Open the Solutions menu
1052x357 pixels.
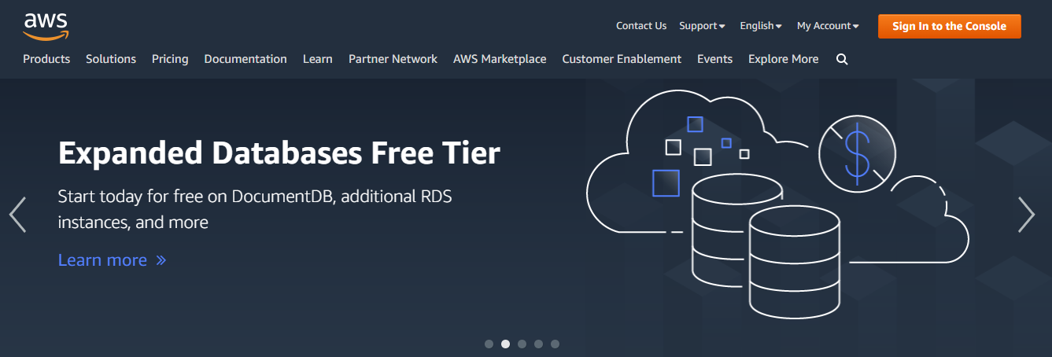[x=111, y=59]
